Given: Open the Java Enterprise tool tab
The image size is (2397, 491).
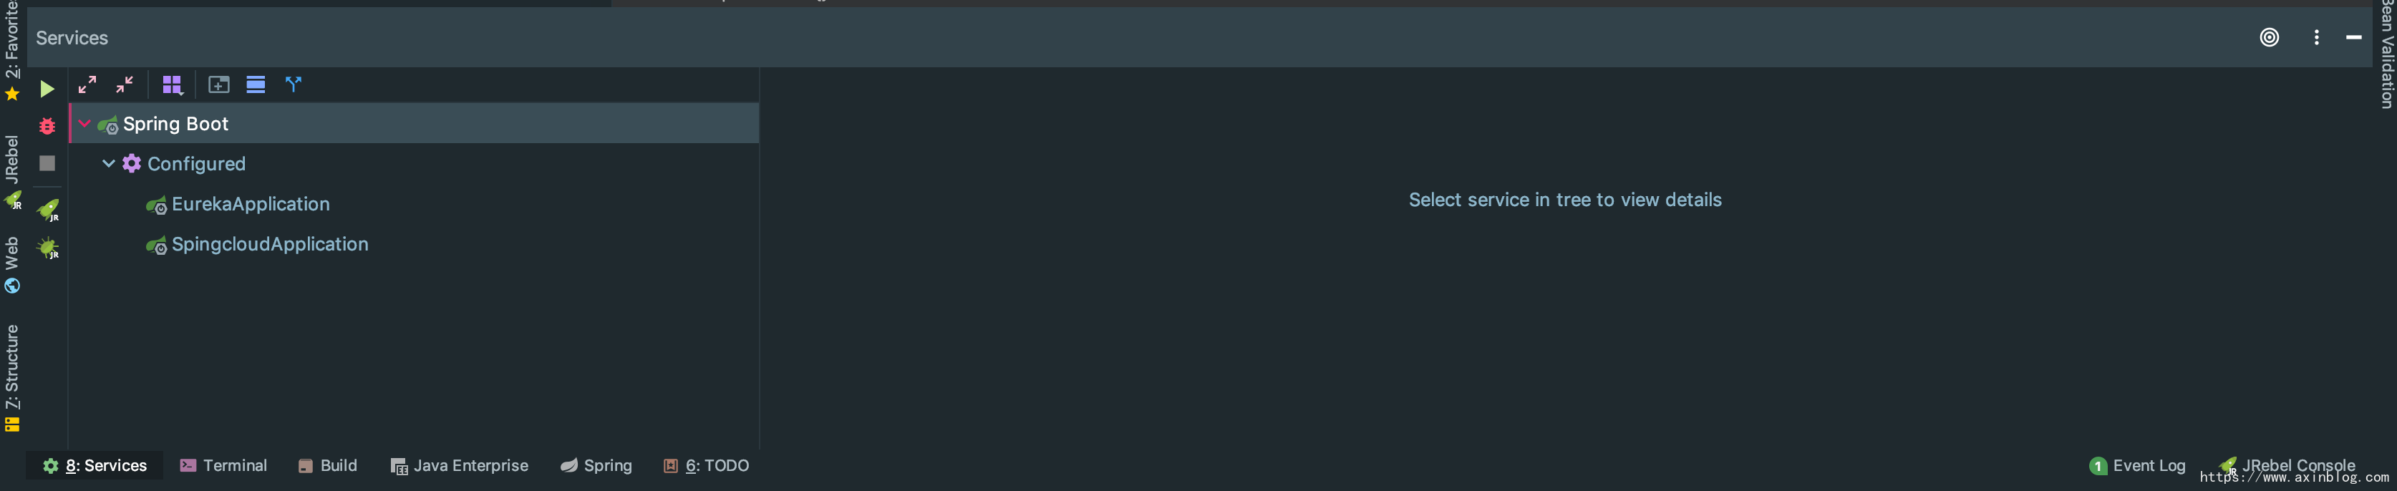Looking at the screenshot, I should (x=460, y=465).
